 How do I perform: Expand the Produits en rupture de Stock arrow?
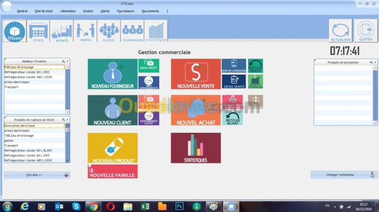67,119
